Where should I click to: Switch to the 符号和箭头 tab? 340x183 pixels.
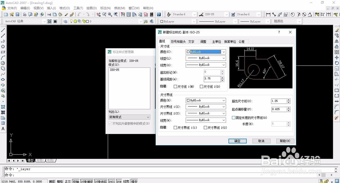pos(178,41)
